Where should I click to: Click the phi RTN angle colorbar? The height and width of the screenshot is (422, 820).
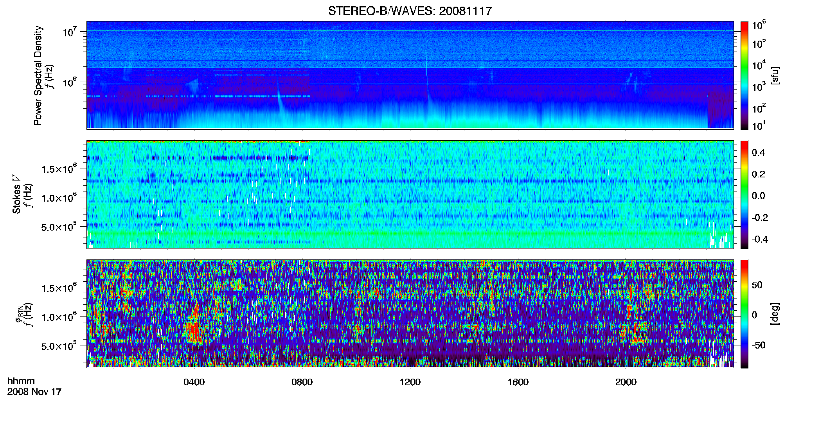coord(744,314)
